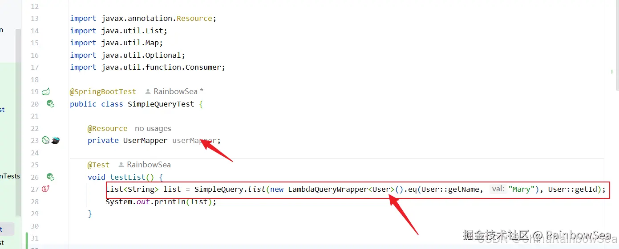Click the import java.util.Map line

coord(116,43)
